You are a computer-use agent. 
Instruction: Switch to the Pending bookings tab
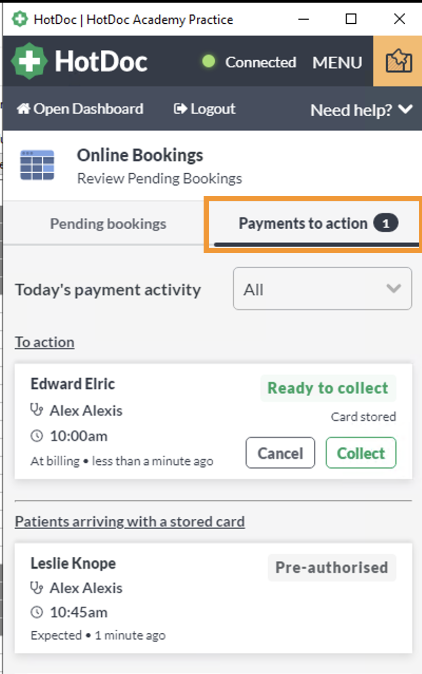coord(108,223)
